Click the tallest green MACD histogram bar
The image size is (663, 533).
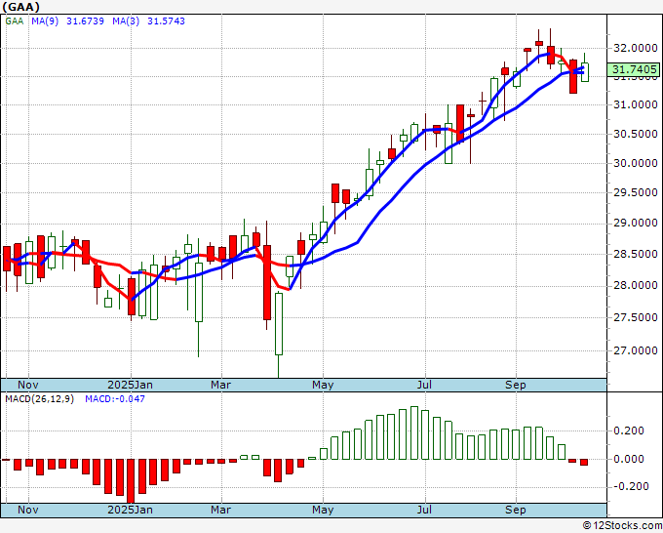point(414,433)
